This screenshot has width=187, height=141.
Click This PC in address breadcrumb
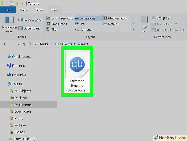click(44, 44)
